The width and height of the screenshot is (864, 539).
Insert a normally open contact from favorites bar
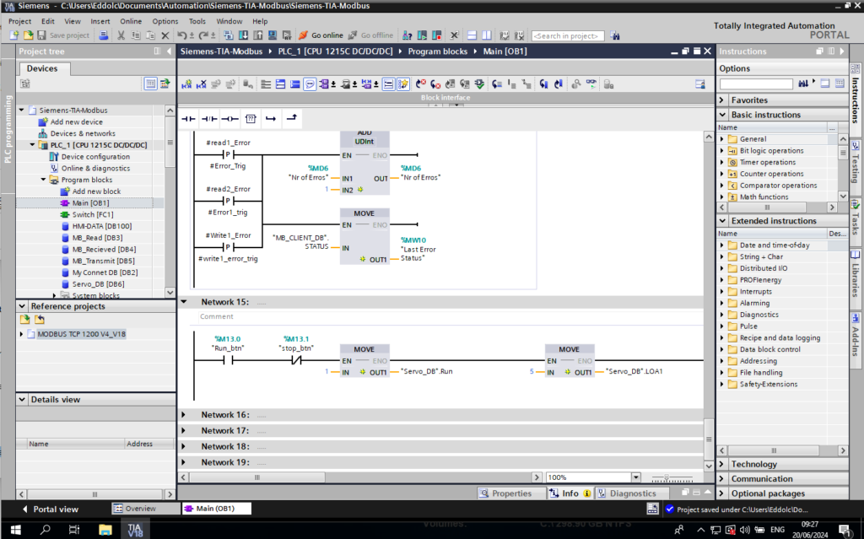[188, 118]
